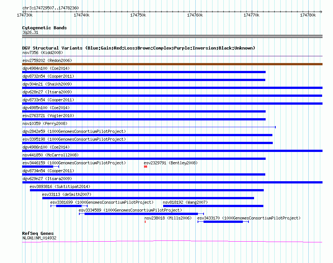This screenshot has height=263, width=333.
Task: Select the blue esv3334589 variant bar
Action: point(141,214)
